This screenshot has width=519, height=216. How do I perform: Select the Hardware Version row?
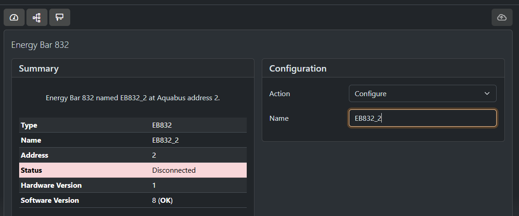pos(133,185)
